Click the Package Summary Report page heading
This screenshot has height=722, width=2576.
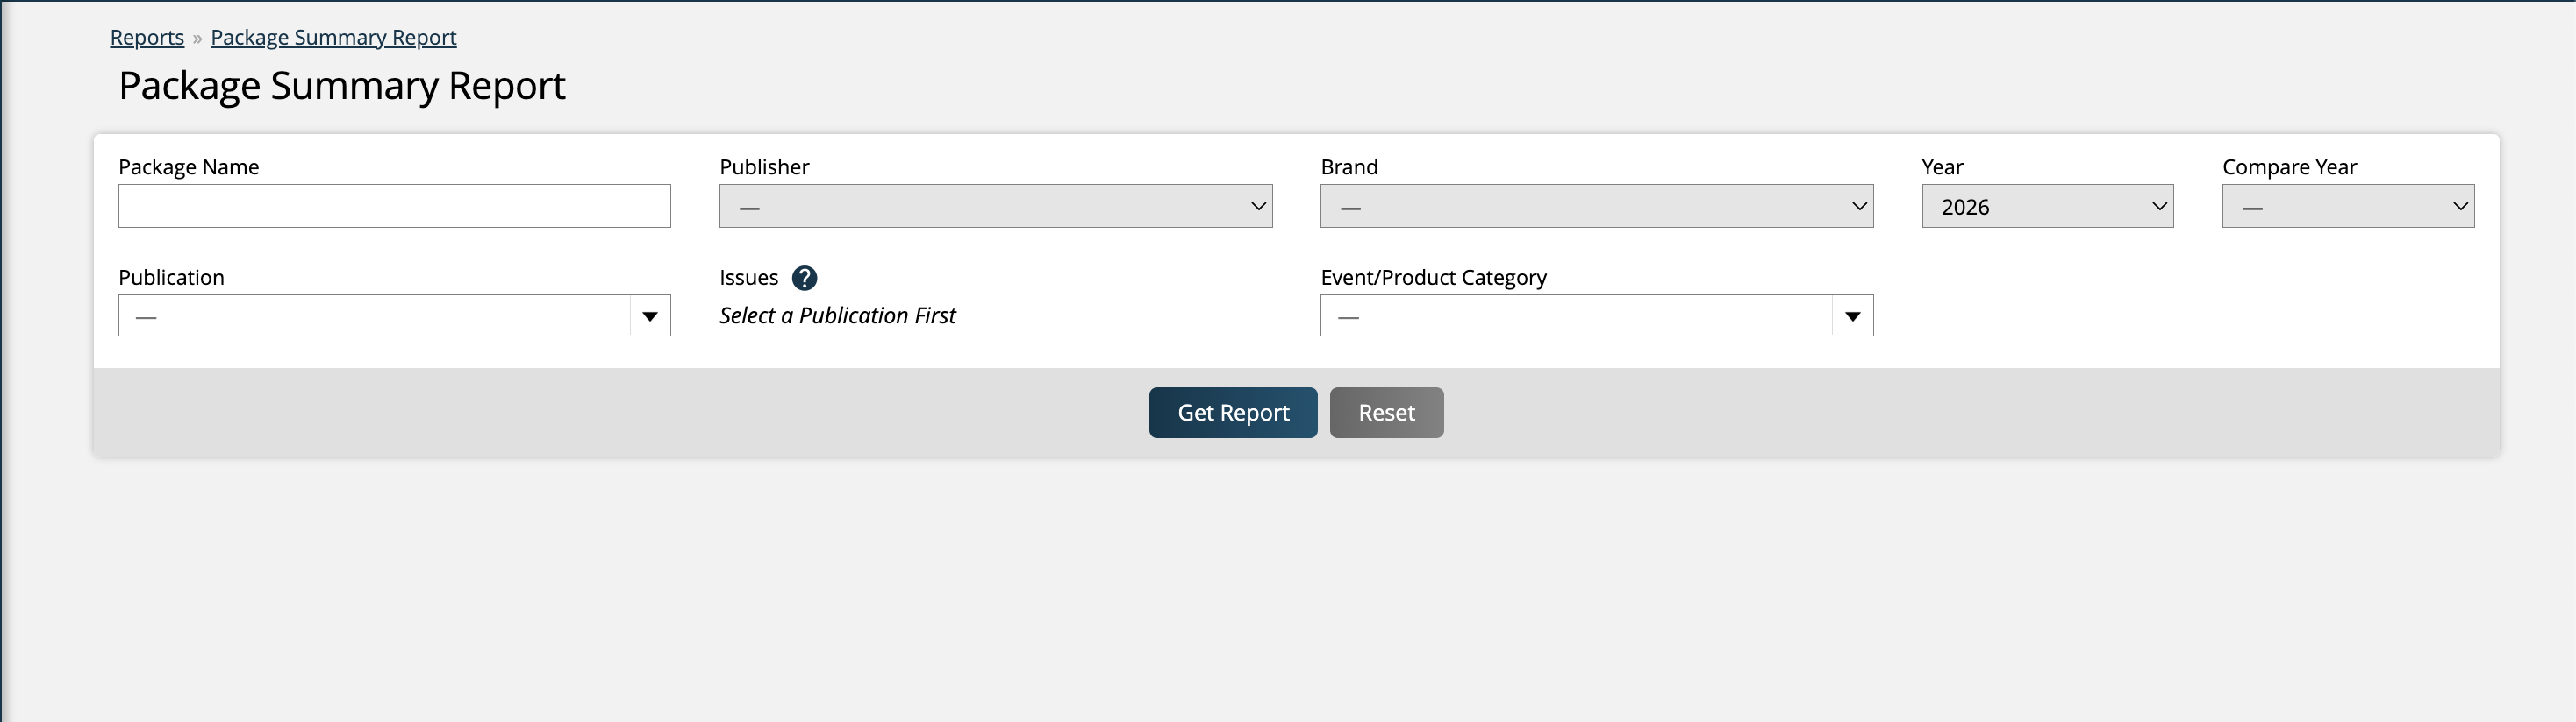[342, 86]
